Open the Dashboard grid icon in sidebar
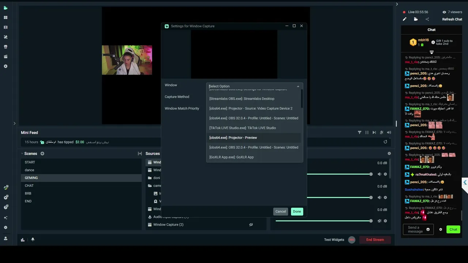 tap(5, 18)
